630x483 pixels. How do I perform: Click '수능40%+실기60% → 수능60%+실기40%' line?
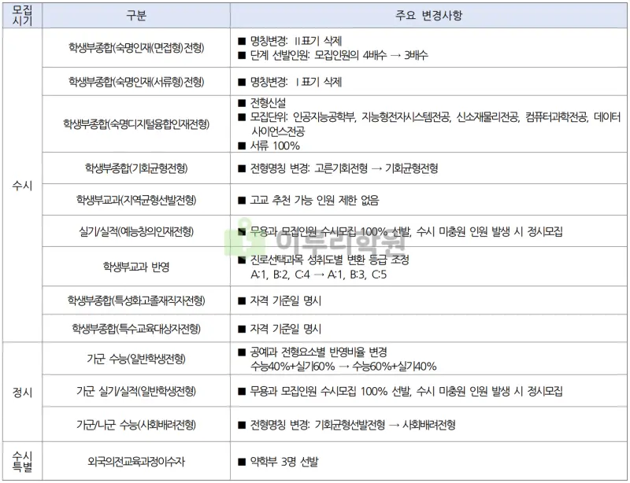(343, 366)
